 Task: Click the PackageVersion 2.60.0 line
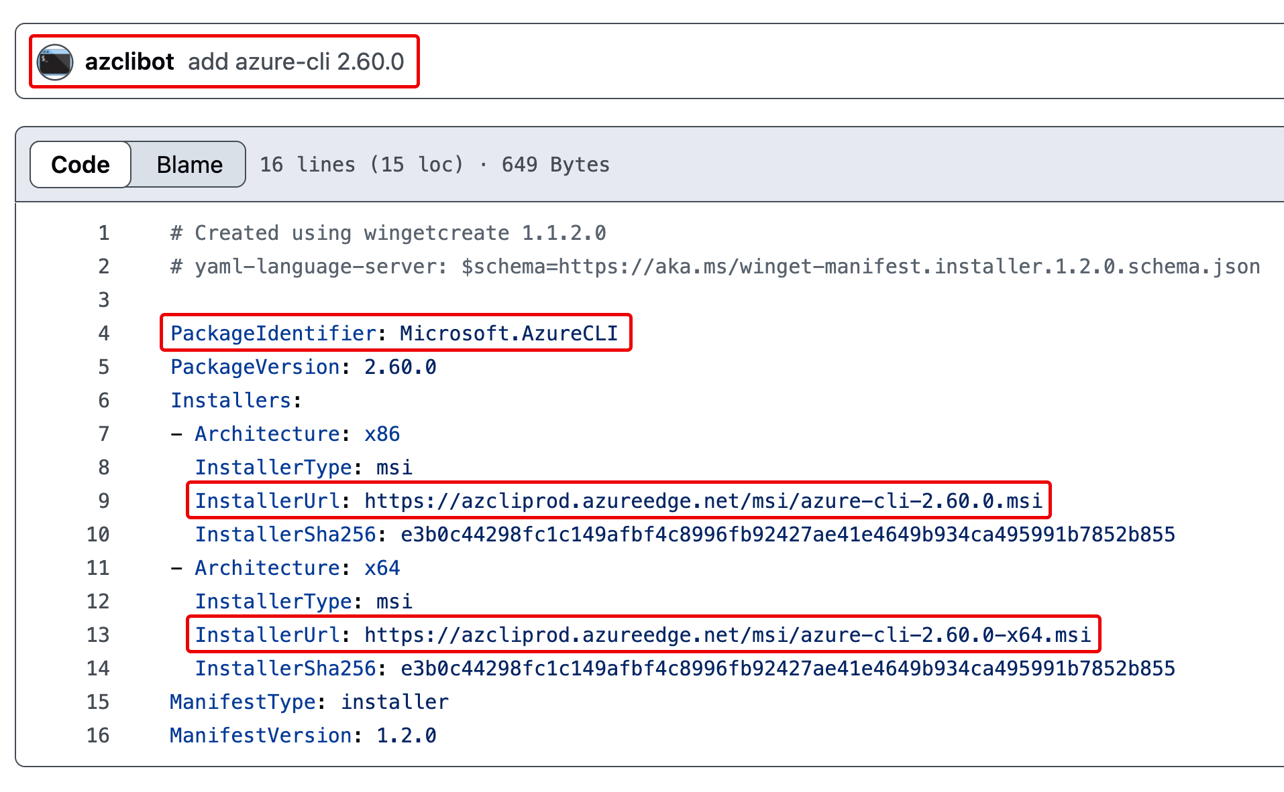[303, 367]
